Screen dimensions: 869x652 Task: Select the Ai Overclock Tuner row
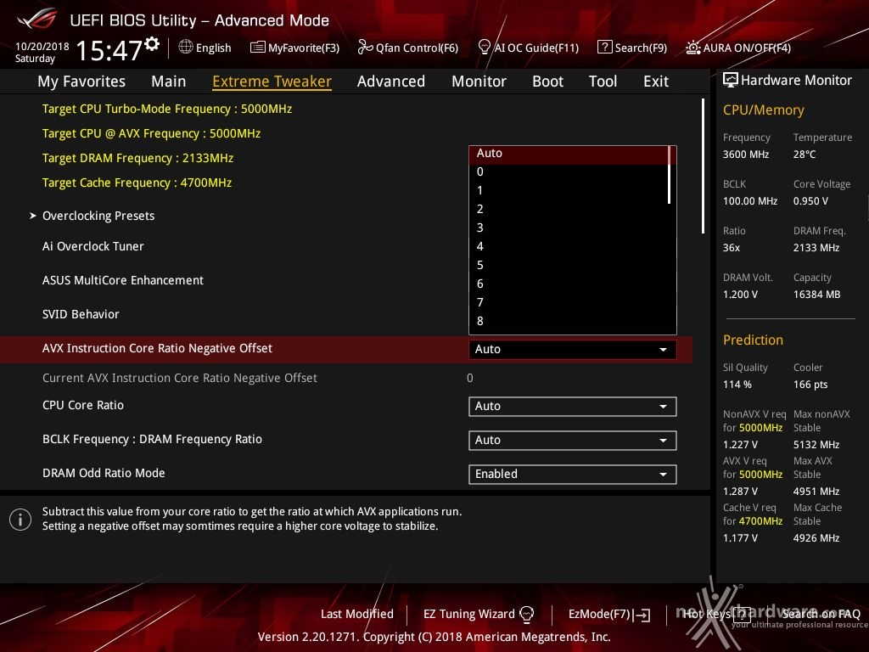coord(93,247)
